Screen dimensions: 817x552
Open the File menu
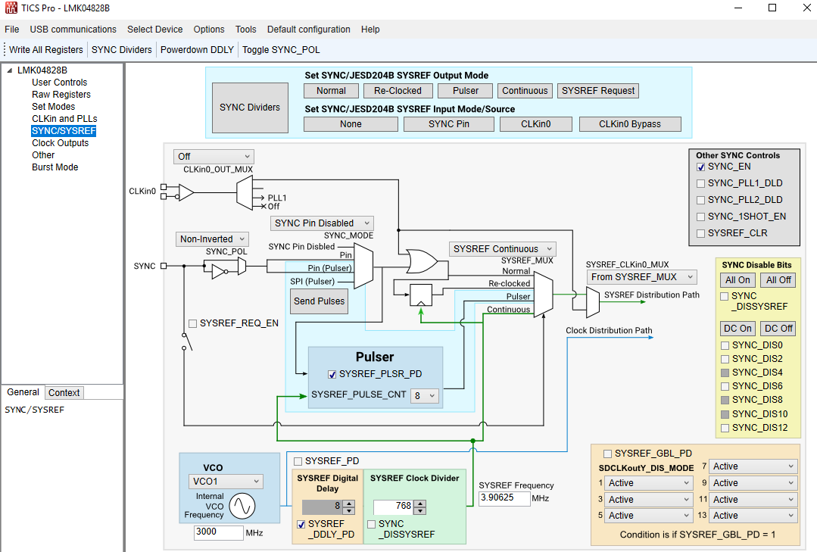pyautogui.click(x=11, y=30)
